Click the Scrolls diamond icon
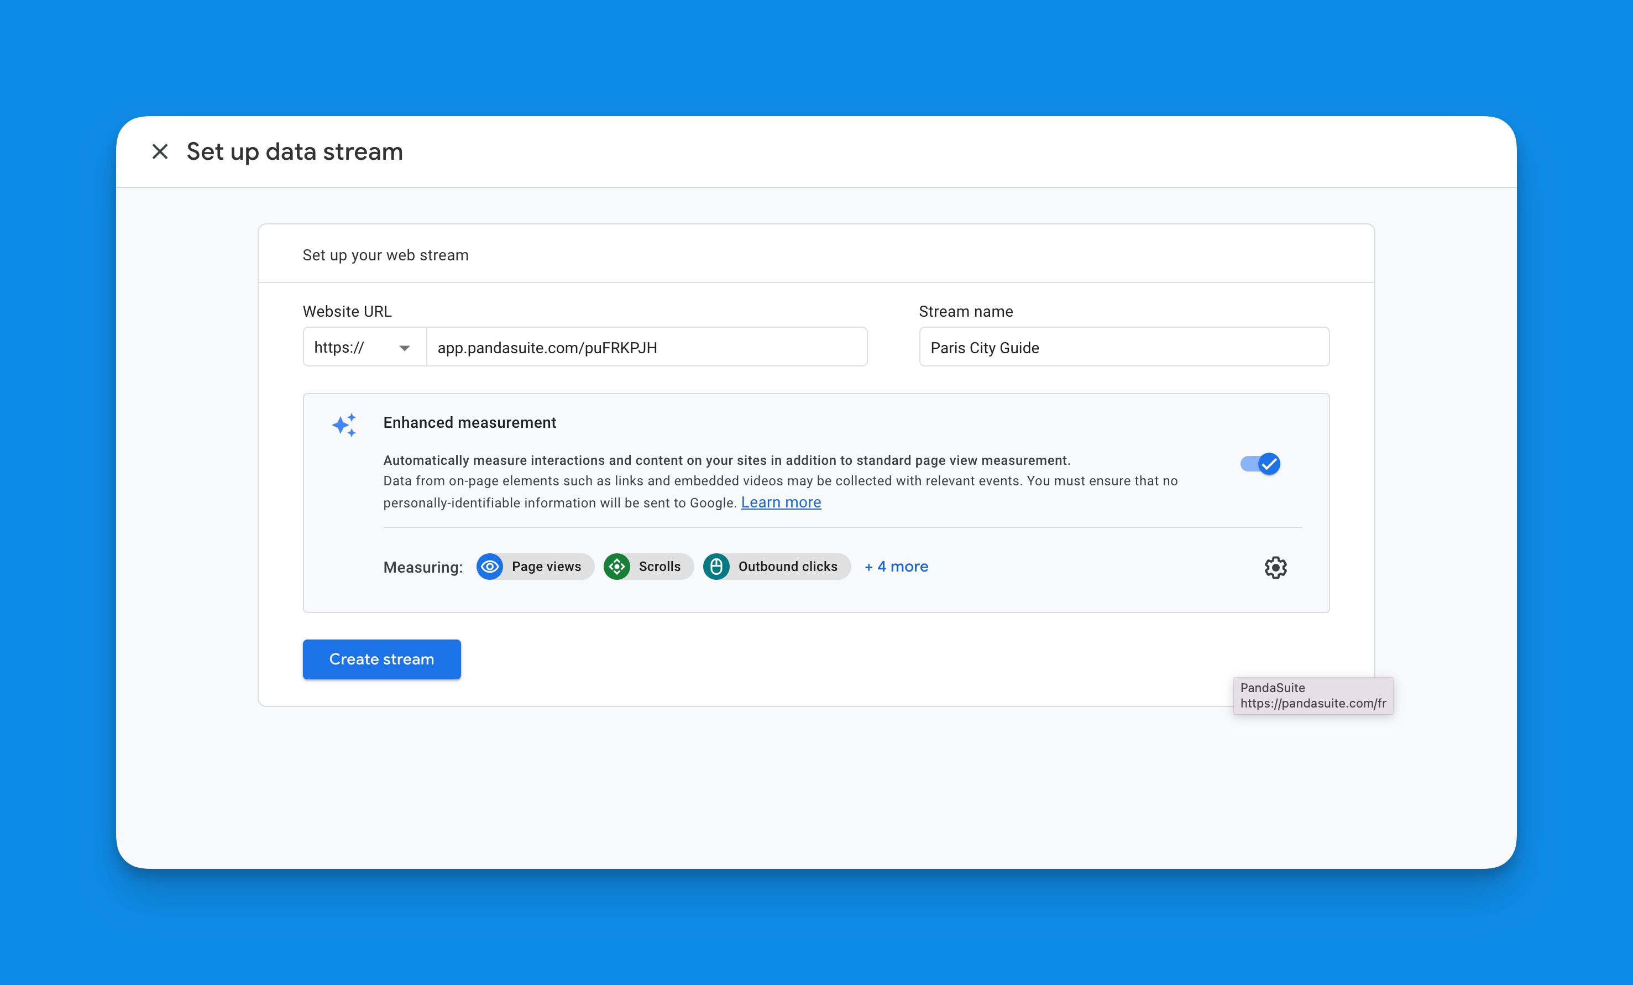The width and height of the screenshot is (1633, 985). [616, 567]
